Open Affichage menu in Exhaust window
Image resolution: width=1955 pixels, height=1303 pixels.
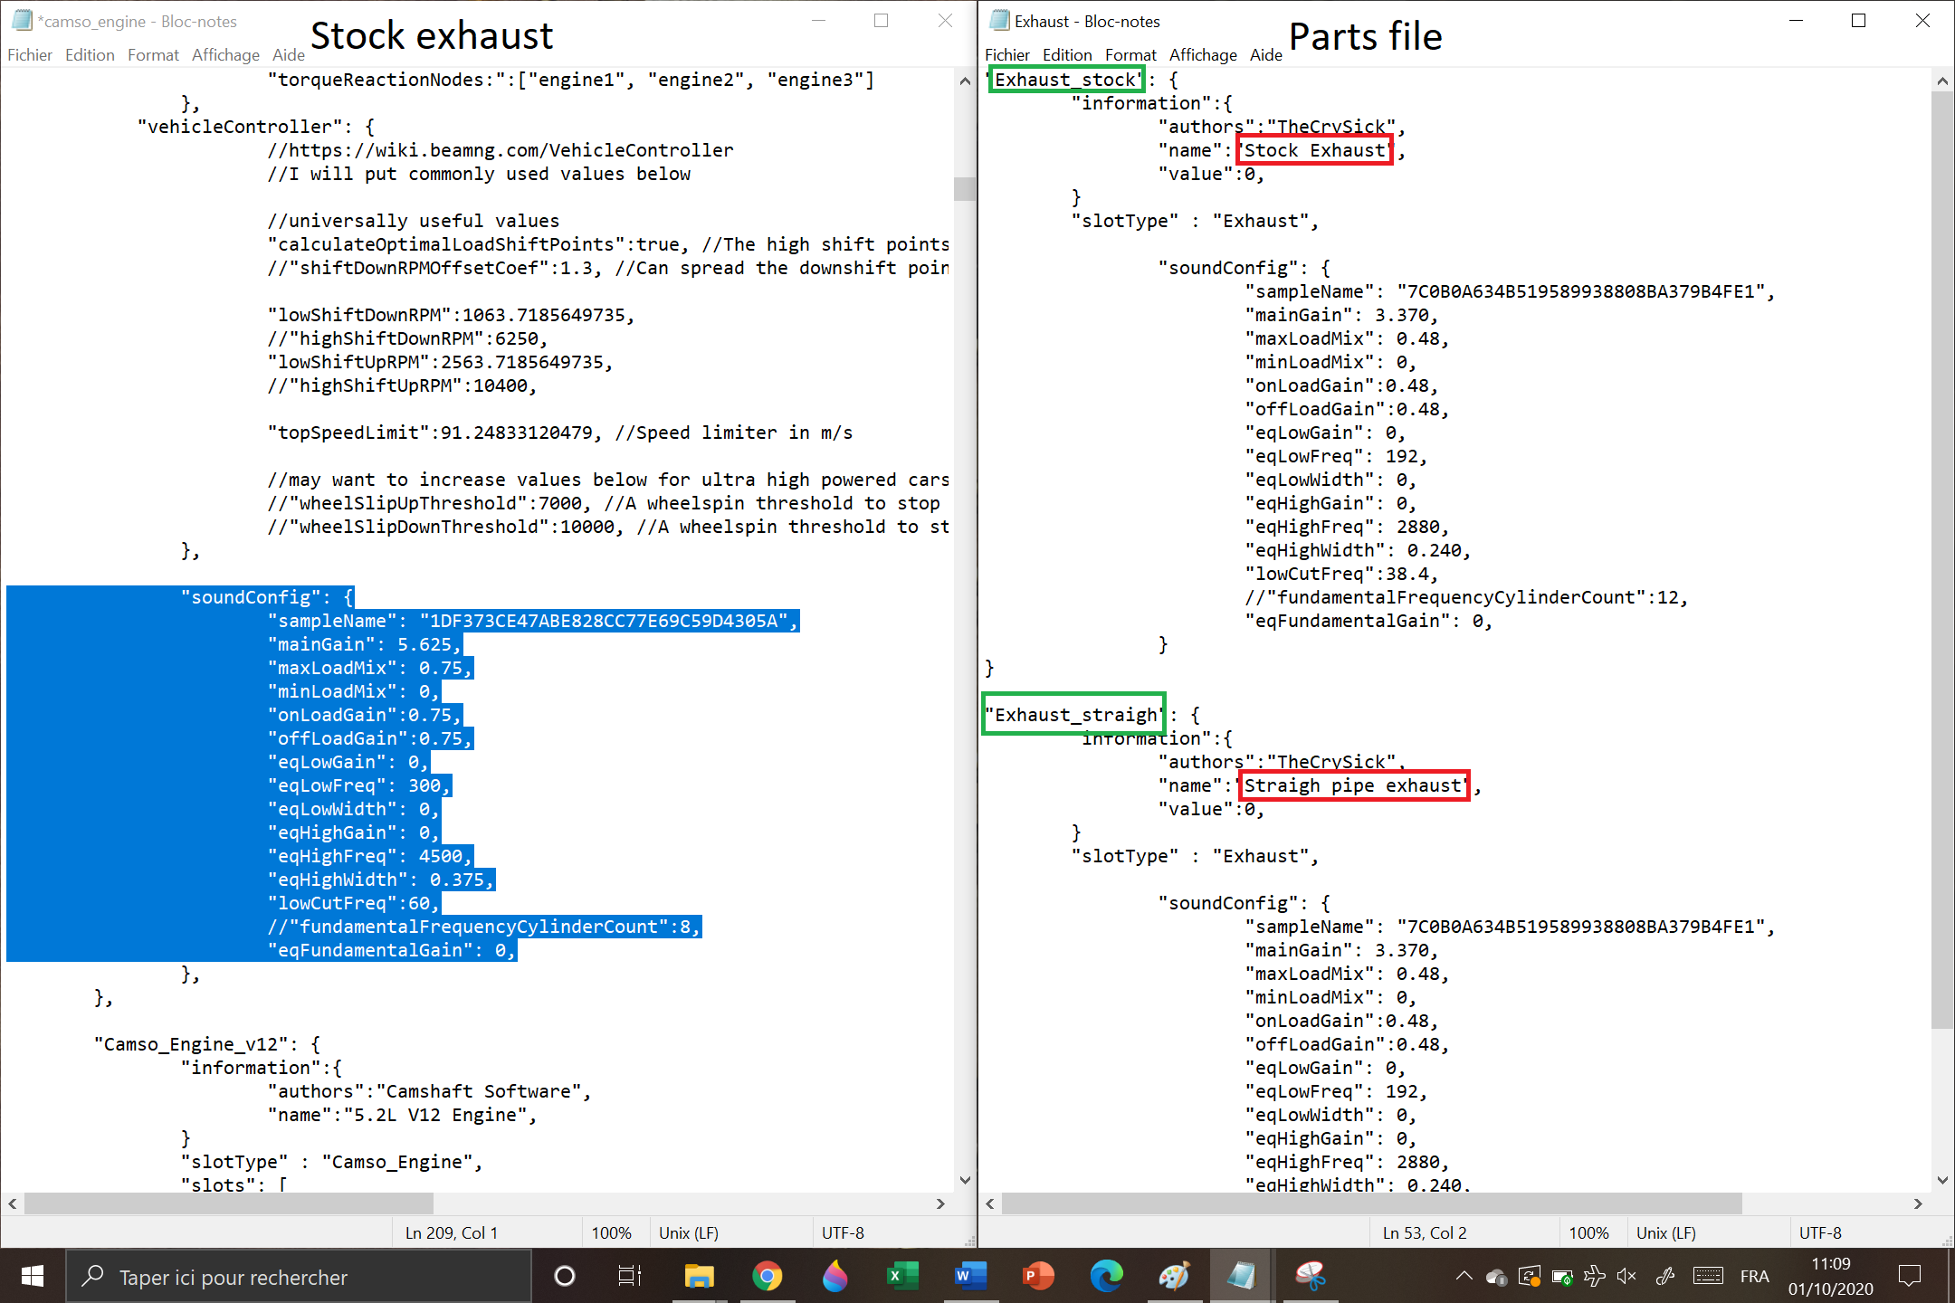tap(1203, 55)
